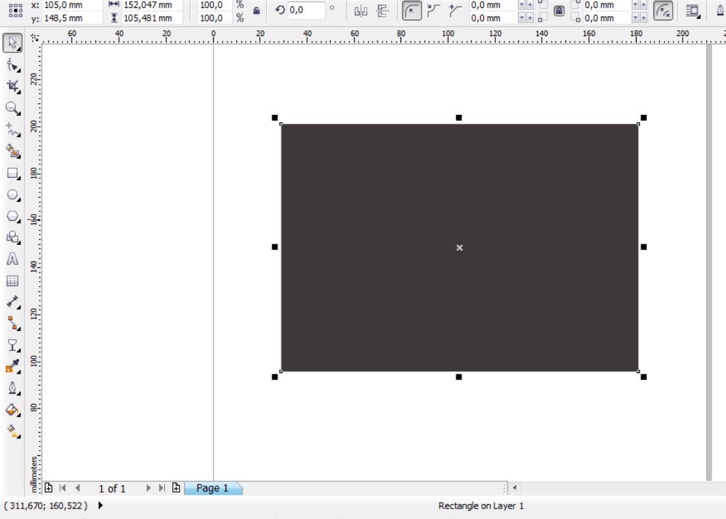Increase the bottom-left corner radius value
Viewport: 726px width, 519px height.
[x=531, y=18]
